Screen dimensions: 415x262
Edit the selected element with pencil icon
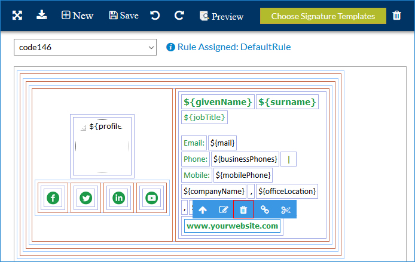coord(223,209)
